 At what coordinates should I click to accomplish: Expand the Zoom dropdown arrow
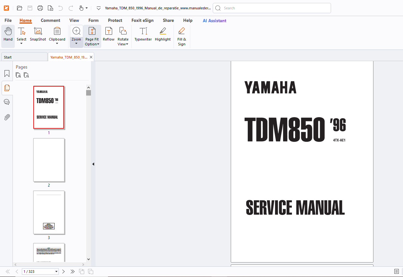(x=76, y=43)
